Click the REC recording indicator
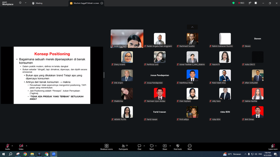This screenshot has width=280, height=157. tap(241, 3)
